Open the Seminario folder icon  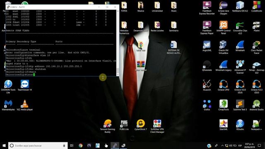tap(174, 26)
